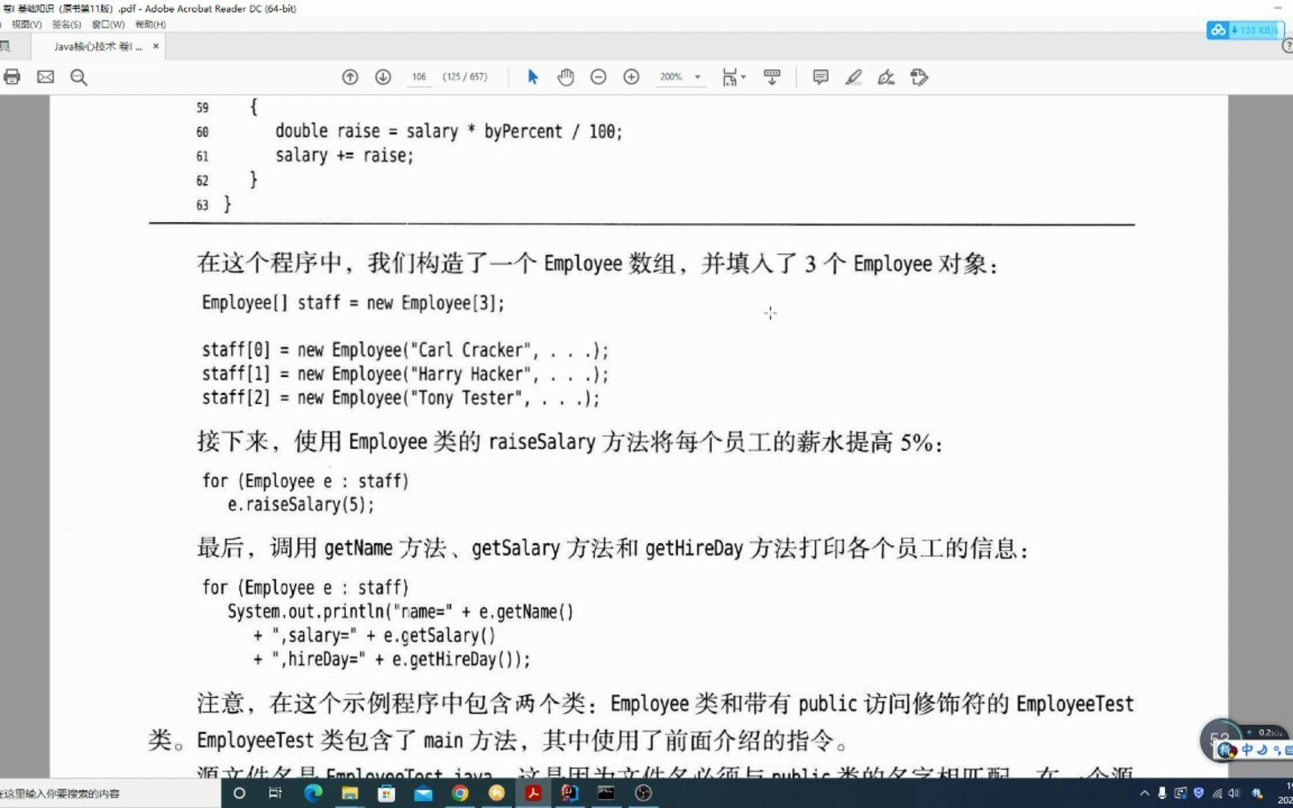Click the Windows Security shield tray icon
This screenshot has height=808, width=1293.
click(x=1198, y=793)
